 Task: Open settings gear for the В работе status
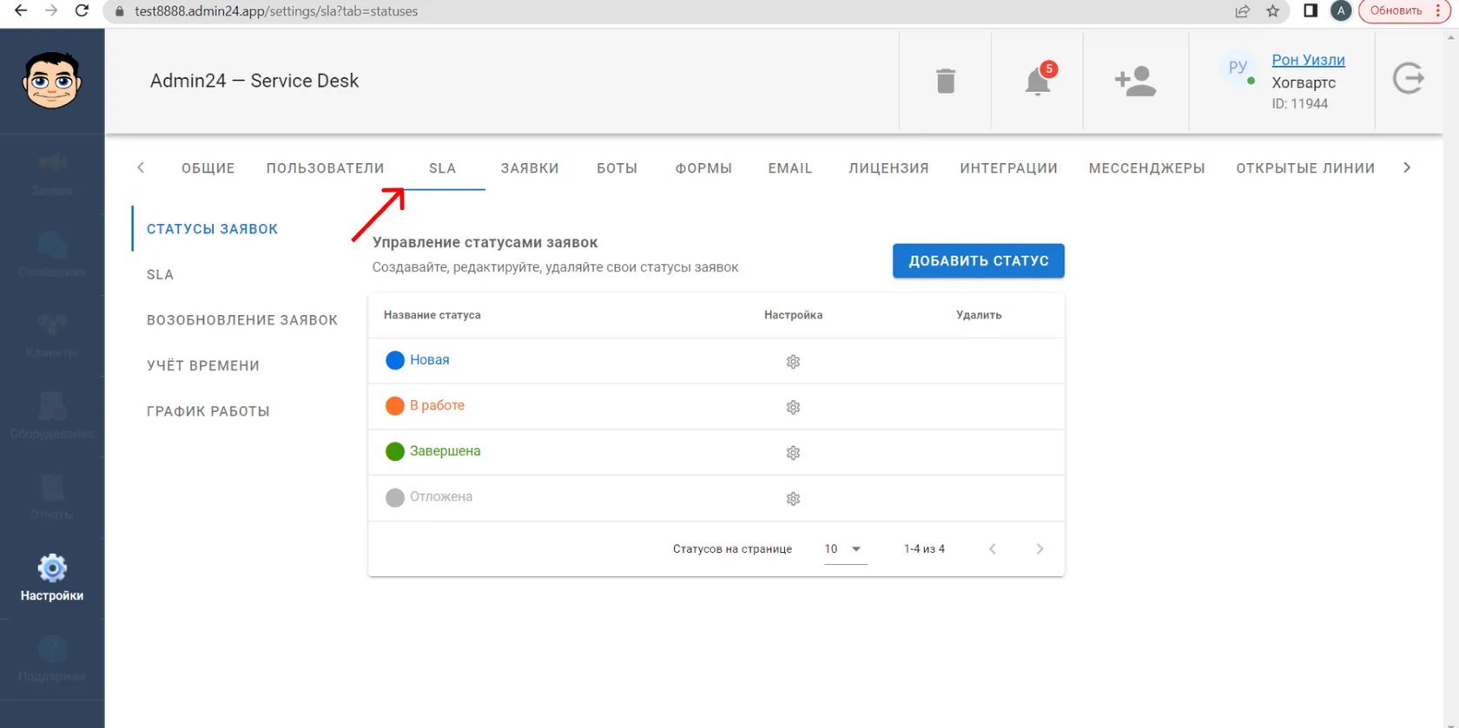[793, 407]
